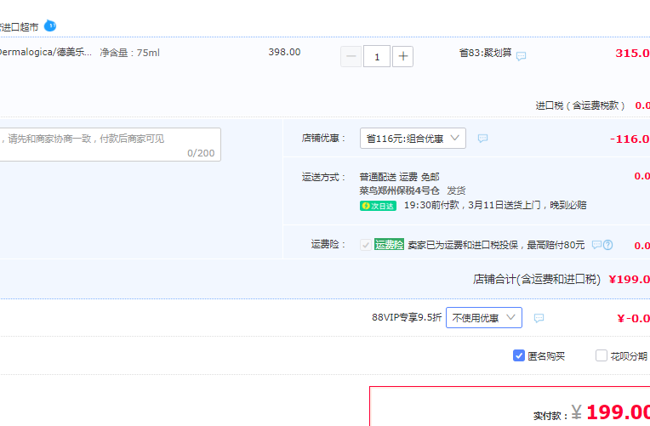Click comment bubble icon beside 店铺优惠 dropdown
This screenshot has width=650, height=426.
coord(482,139)
